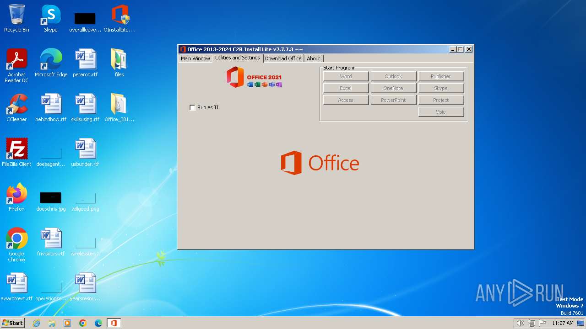Click the Project start button
This screenshot has width=586, height=329.
(x=441, y=100)
